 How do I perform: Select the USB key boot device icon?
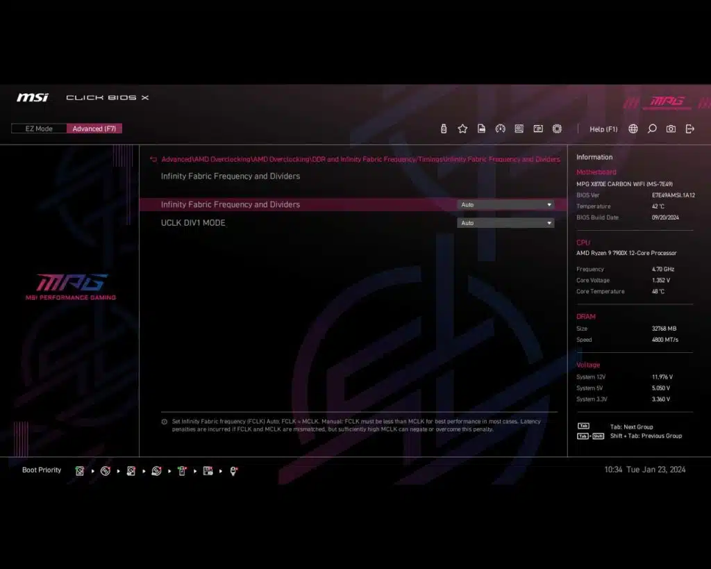(x=183, y=471)
